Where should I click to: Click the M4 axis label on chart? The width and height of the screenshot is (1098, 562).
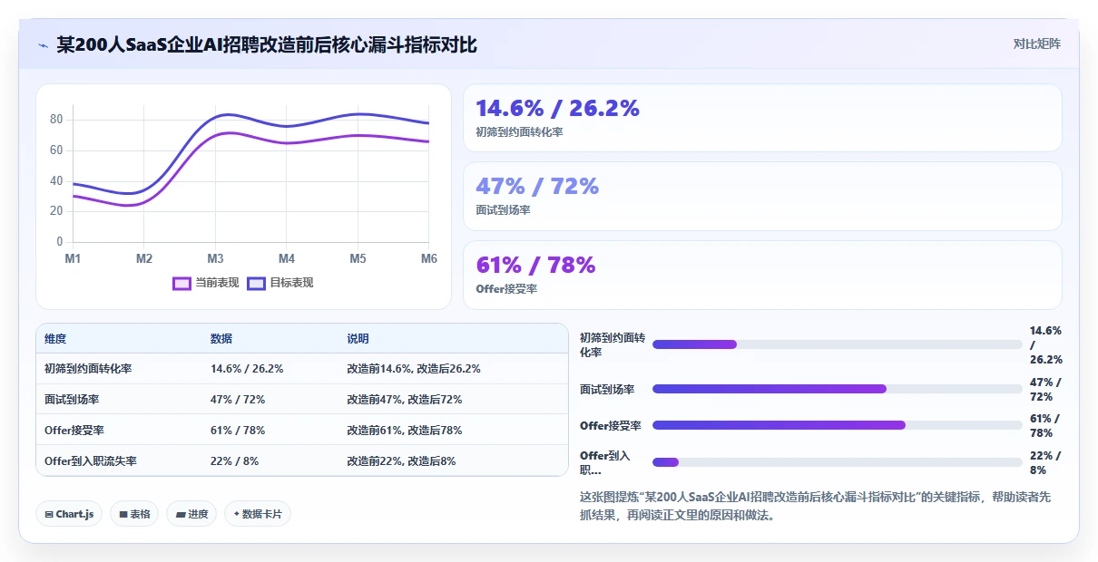[287, 259]
